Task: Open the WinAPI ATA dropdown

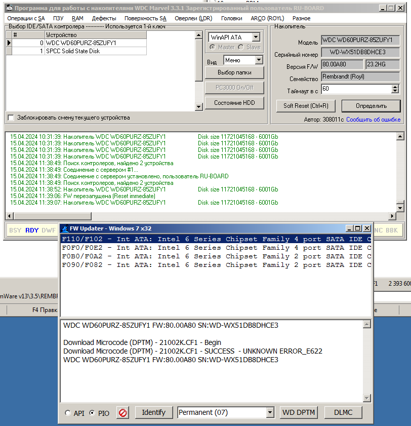Action: pyautogui.click(x=256, y=37)
